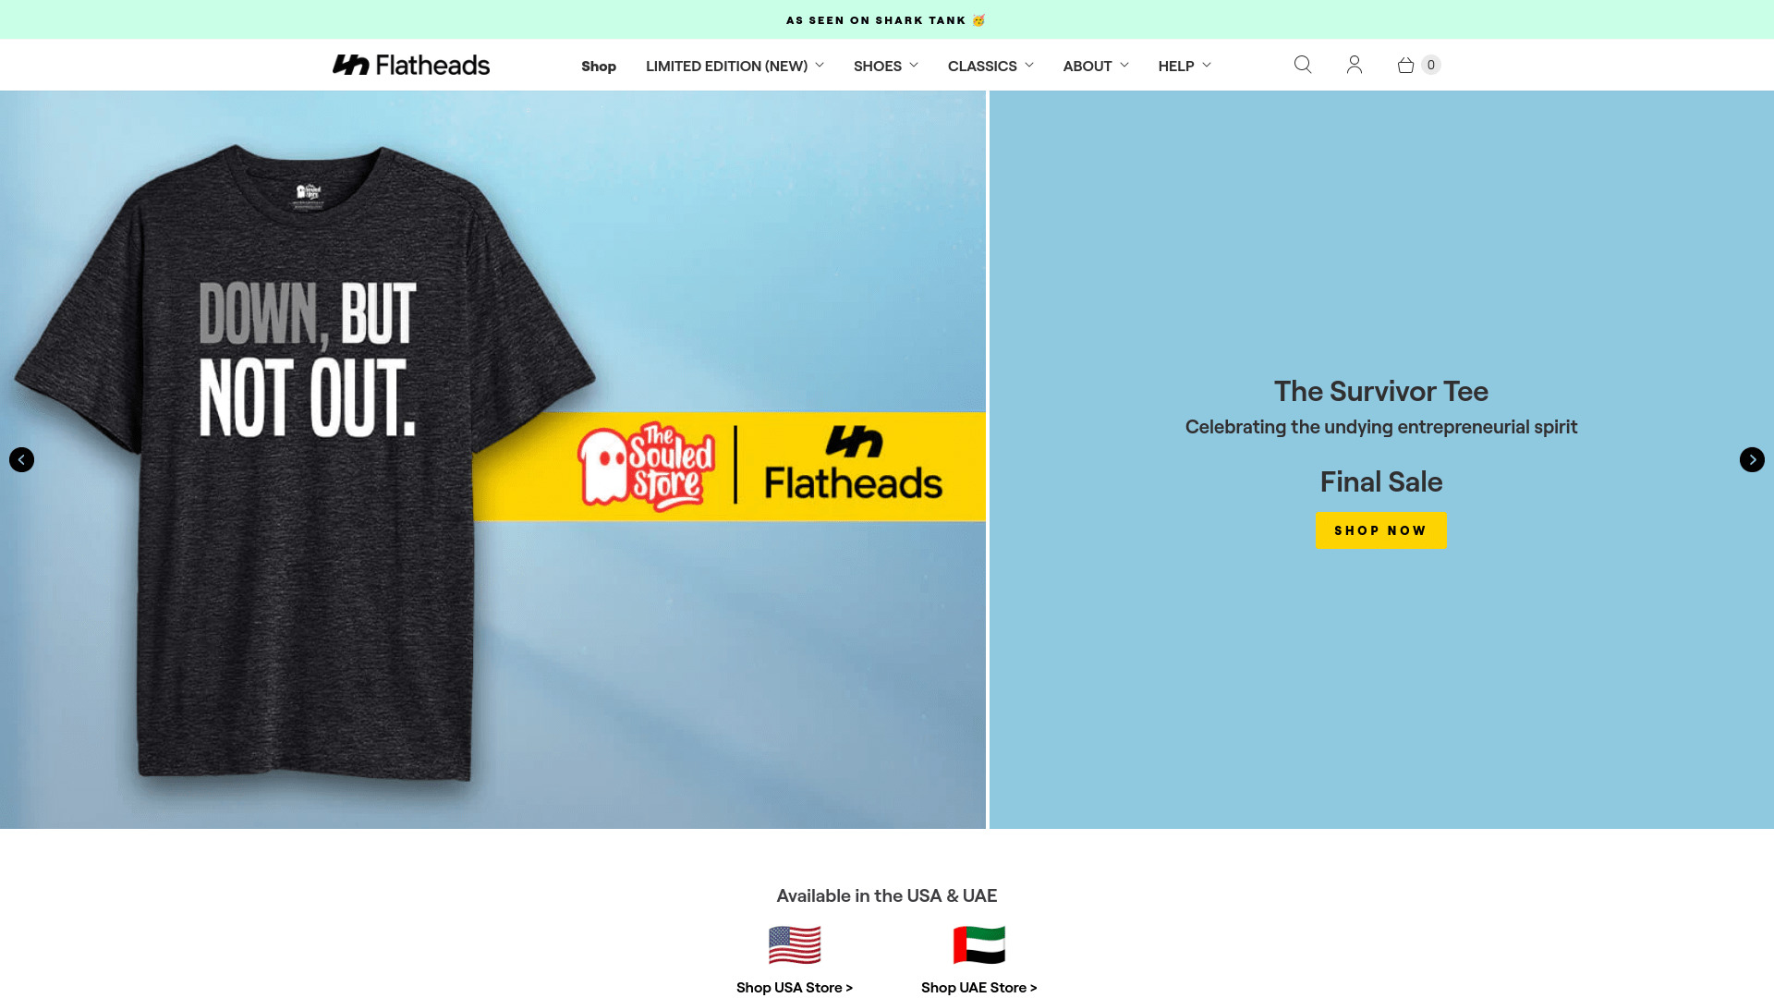Follow the Shop UAE Store link
The image size is (1774, 998).
[x=979, y=987]
